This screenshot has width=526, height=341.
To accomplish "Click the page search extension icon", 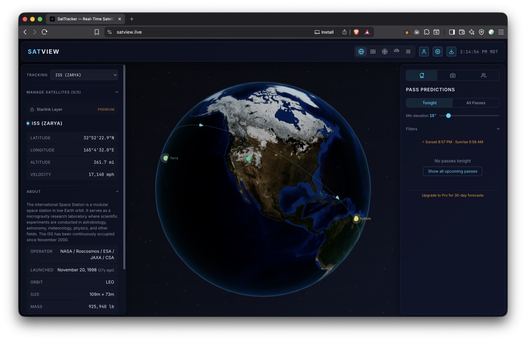I will click(x=436, y=32).
